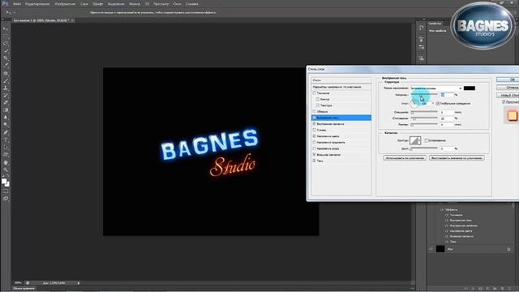Open document info arrow in status bar

[x=79, y=283]
